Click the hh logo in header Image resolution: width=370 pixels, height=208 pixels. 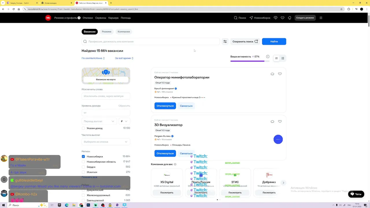[48, 18]
